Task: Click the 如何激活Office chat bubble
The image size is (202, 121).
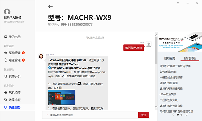Action: tap(133, 48)
